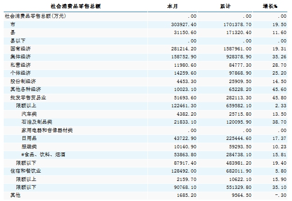The width and height of the screenshot is (292, 201).
Task: Click value 53863.80 for 食品、饮料、烟酒
Action: [x=185, y=155]
